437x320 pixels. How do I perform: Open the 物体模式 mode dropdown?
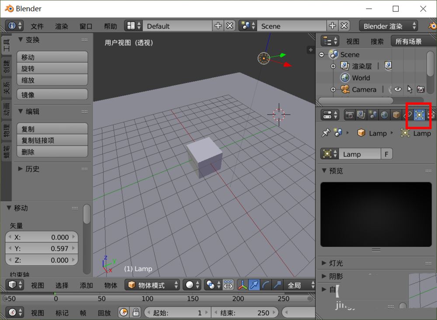(x=152, y=285)
